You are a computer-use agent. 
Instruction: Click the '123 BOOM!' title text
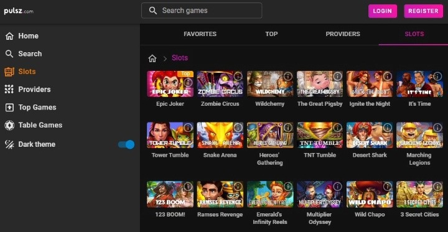(170, 215)
